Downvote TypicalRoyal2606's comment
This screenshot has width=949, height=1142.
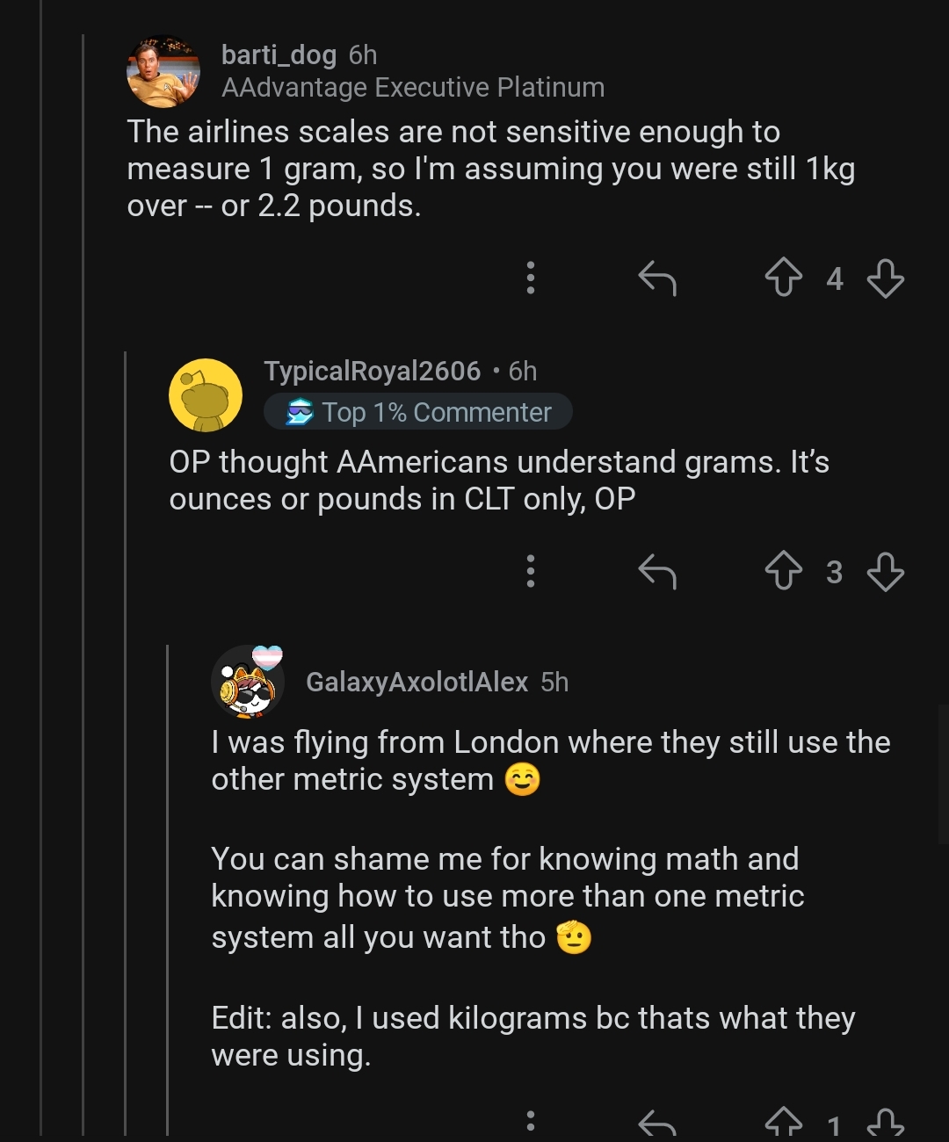885,572
